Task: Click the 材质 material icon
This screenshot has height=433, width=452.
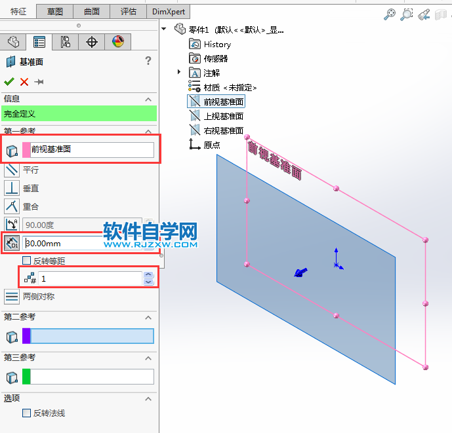Action: (x=194, y=86)
